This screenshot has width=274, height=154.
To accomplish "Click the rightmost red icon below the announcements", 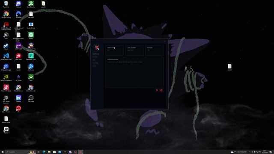I will [x=161, y=90].
